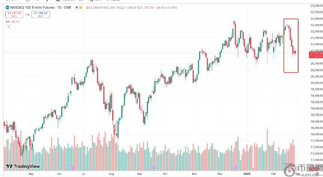
Task: Click the Aug label on the time axis
Action: coord(111,174)
